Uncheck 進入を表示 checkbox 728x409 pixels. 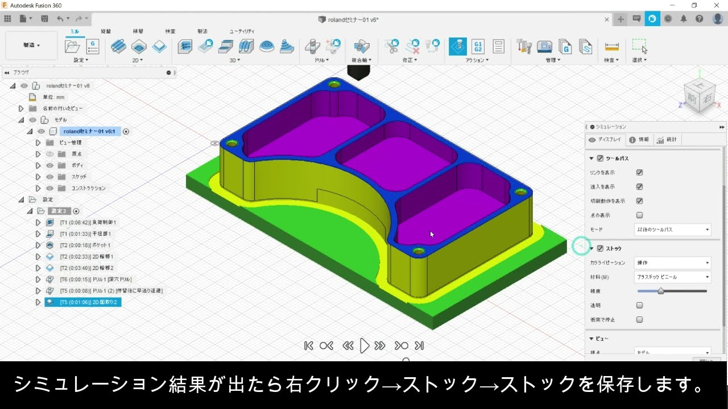pyautogui.click(x=639, y=187)
